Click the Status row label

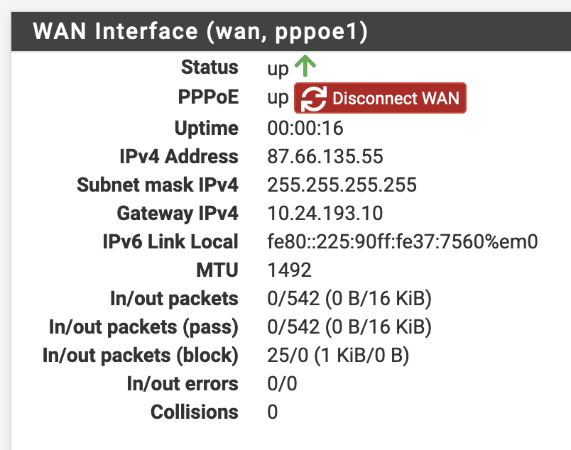click(x=210, y=67)
